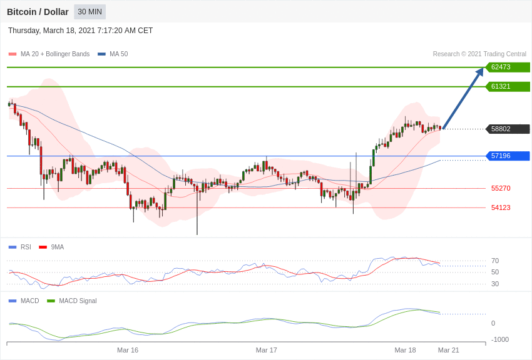This screenshot has height=360, width=532.
Task: Click the 61321 resistance price tag
Action: pyautogui.click(x=508, y=86)
